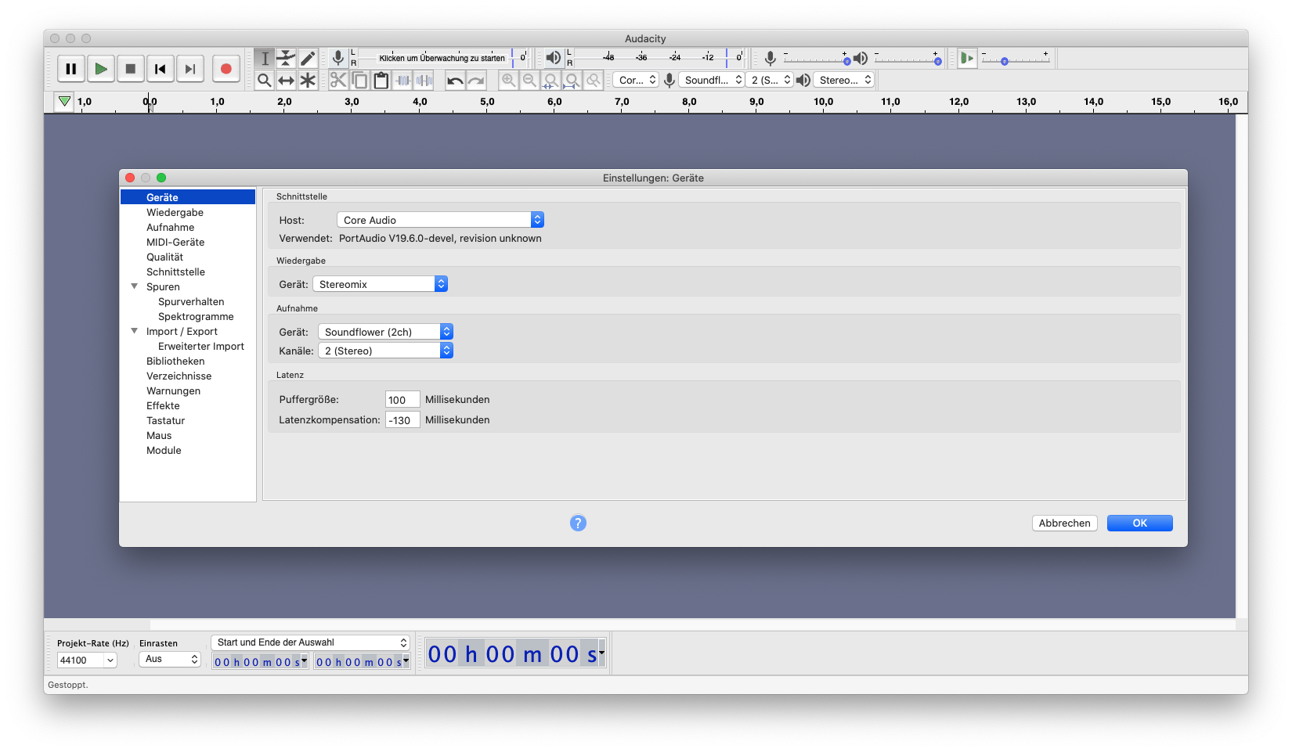Start playback with the green Play button
Image resolution: width=1292 pixels, height=752 pixels.
coord(101,69)
